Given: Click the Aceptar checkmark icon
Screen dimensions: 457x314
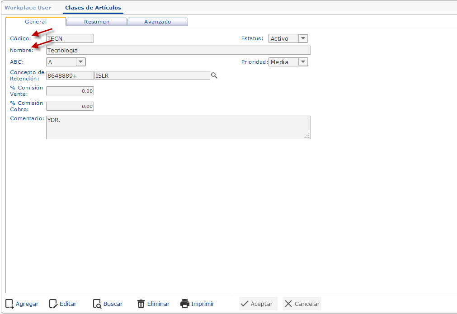Looking at the screenshot, I should 244,304.
